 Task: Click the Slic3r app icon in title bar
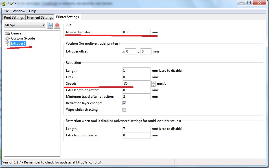tap(4, 4)
